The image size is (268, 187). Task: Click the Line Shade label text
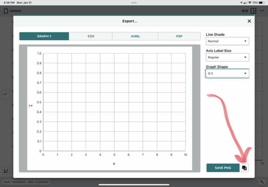[x=215, y=35]
